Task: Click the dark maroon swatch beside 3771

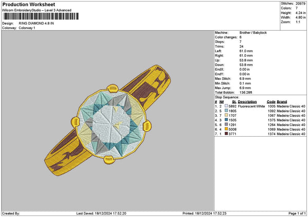Action: [x=226, y=134]
